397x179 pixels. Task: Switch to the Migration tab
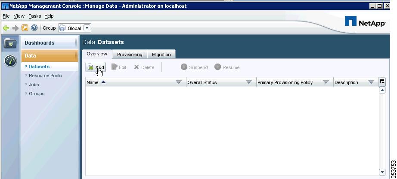pyautogui.click(x=161, y=55)
